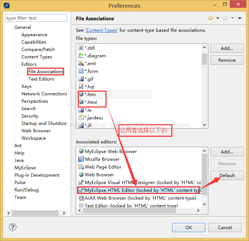Click the associated editors scroll right arrow

pos(198,210)
